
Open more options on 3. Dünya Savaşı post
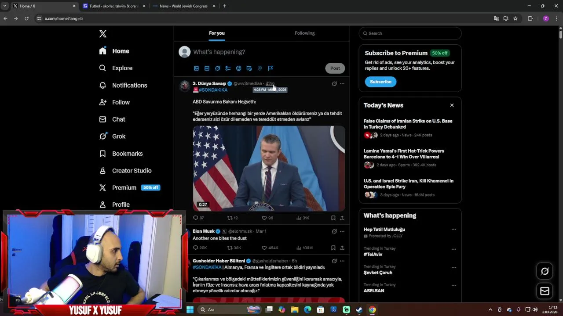pyautogui.click(x=342, y=83)
